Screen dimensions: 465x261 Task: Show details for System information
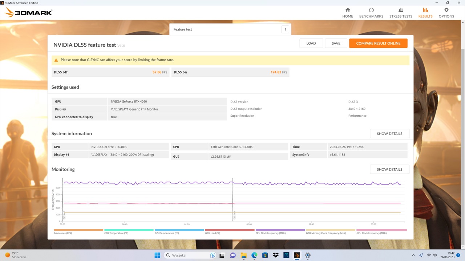[x=389, y=134]
